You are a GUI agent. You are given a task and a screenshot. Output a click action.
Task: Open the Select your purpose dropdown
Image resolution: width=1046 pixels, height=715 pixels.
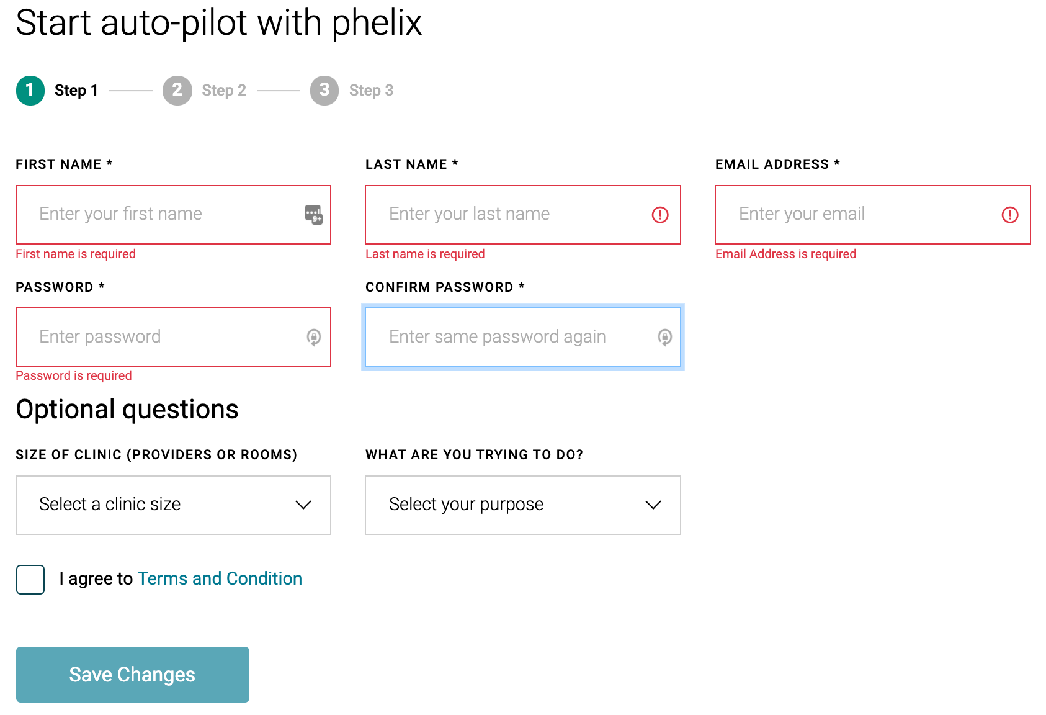click(x=523, y=505)
